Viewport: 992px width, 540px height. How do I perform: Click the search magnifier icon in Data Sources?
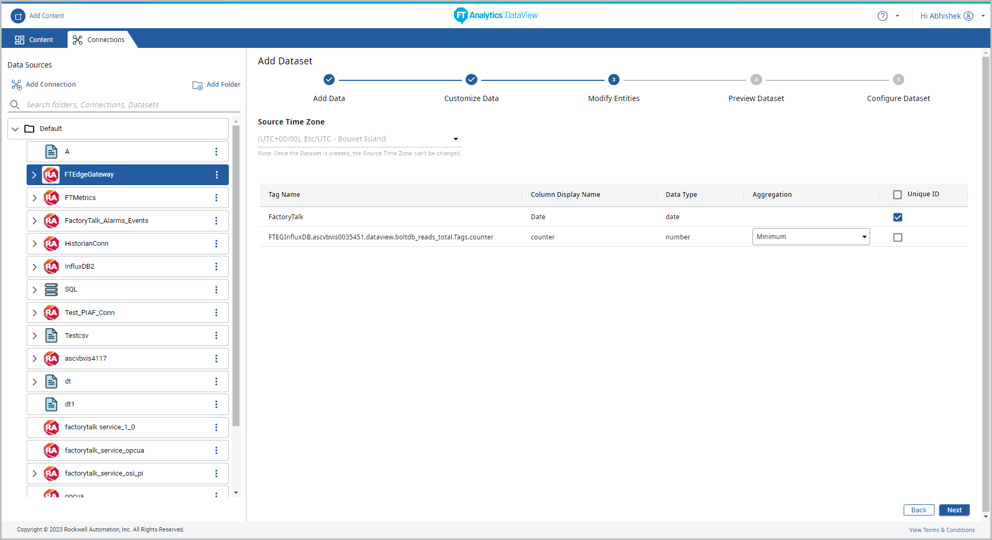point(15,105)
